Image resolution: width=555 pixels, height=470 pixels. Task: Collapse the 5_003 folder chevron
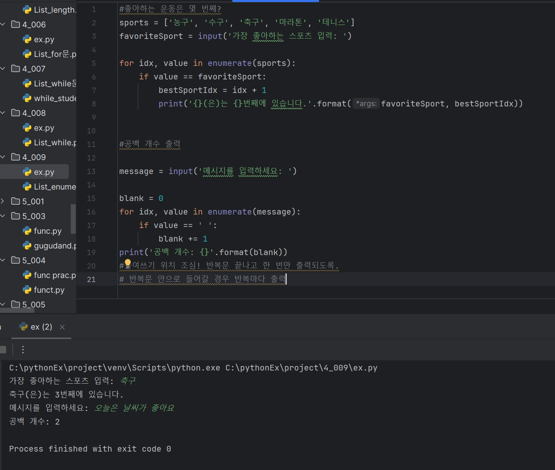tap(2, 216)
